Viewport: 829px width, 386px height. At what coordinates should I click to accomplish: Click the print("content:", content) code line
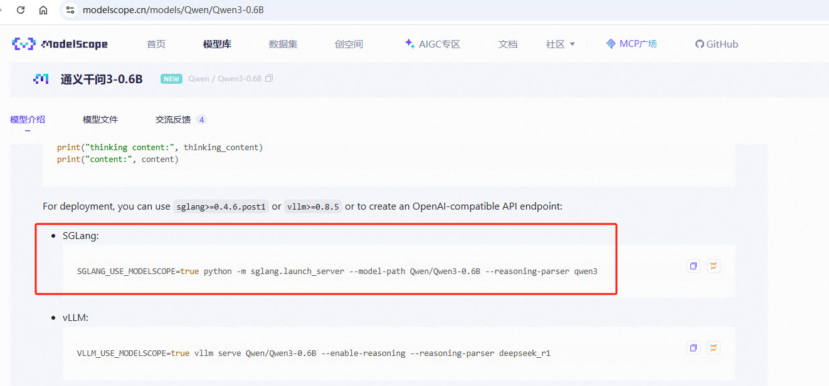(x=118, y=160)
